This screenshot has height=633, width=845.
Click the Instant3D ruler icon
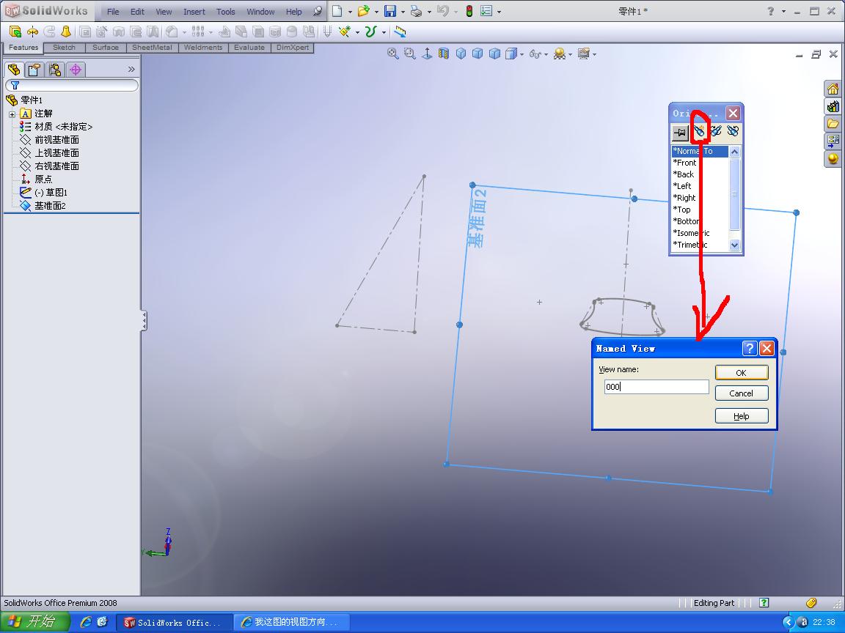(400, 32)
